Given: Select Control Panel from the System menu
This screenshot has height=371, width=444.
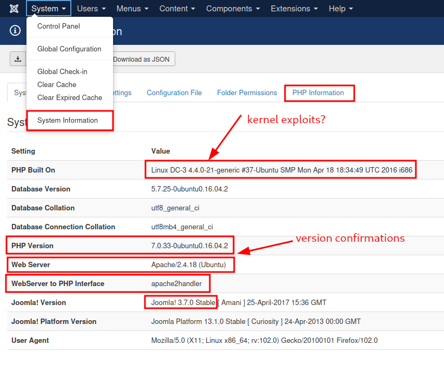Looking at the screenshot, I should (58, 26).
